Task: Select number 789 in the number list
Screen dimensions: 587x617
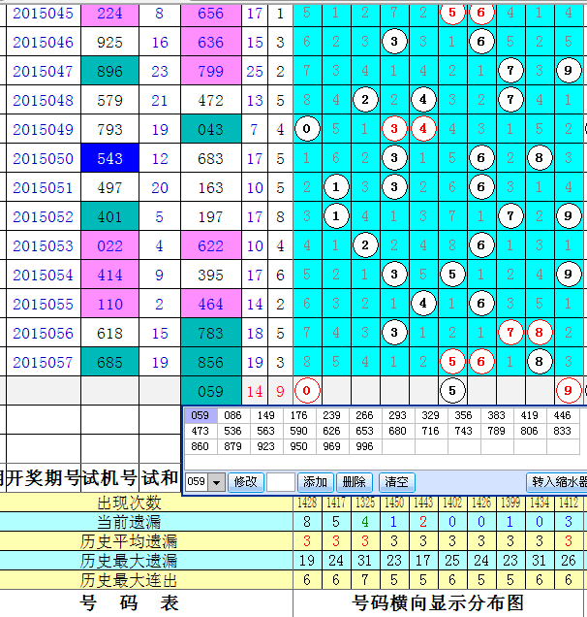Action: [496, 432]
